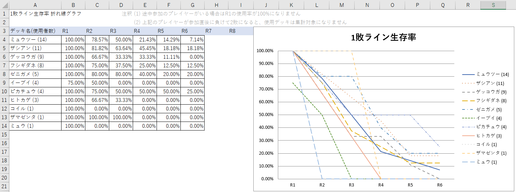The width and height of the screenshot is (516, 192).
Task: Click the 7.14% value cell
Action: point(193,40)
